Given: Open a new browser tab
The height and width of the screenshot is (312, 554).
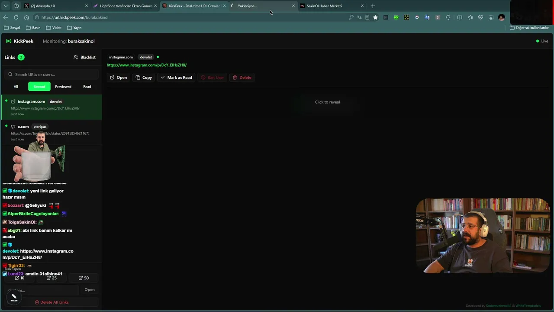Looking at the screenshot, I should tap(373, 6).
